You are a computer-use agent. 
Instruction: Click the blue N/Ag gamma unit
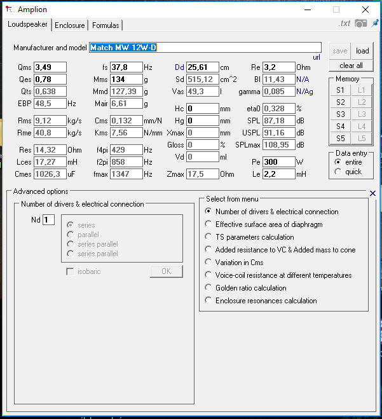tap(304, 92)
